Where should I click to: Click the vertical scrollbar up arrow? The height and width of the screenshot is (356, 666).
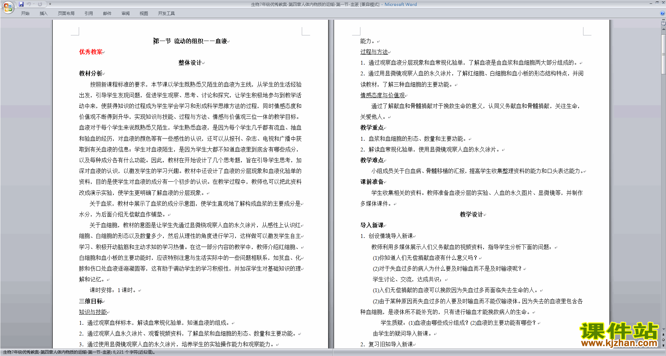click(x=663, y=29)
